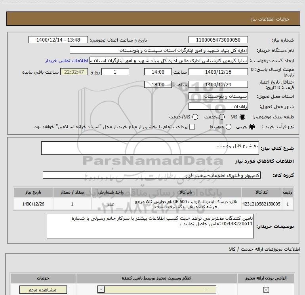Click the اعلام وضعیت مجوز header
The width and height of the screenshot is (305, 295).
click(156, 278)
